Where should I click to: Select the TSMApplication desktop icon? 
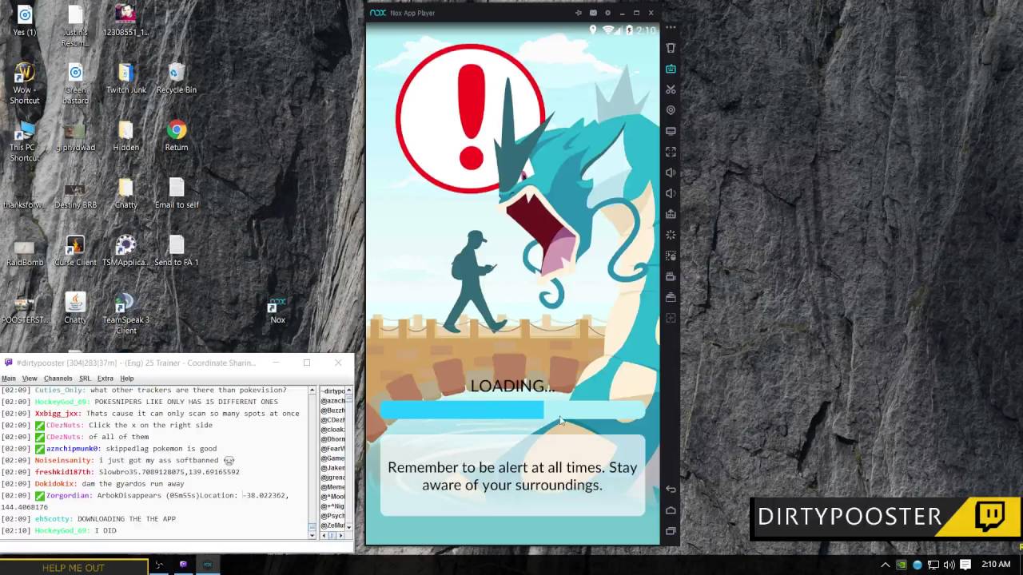tap(125, 251)
